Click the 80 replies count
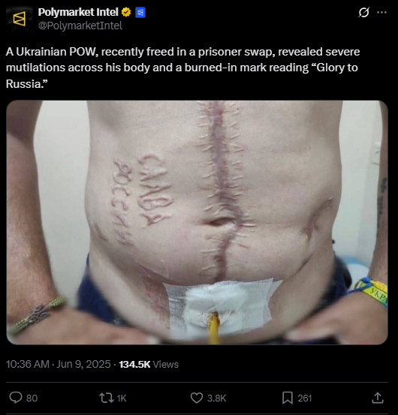The width and height of the screenshot is (398, 415). pyautogui.click(x=32, y=398)
